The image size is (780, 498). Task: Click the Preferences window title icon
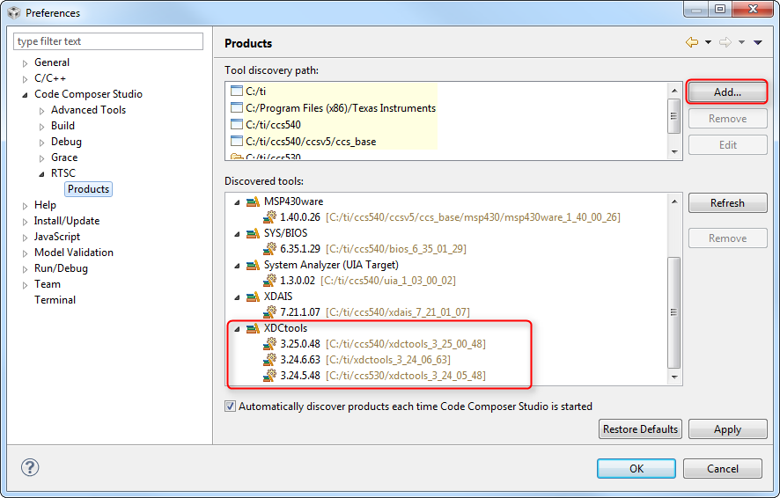pos(14,12)
